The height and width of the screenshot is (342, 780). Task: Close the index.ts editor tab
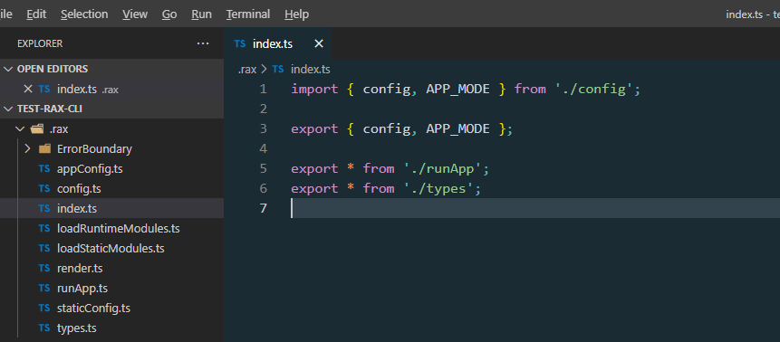[319, 43]
